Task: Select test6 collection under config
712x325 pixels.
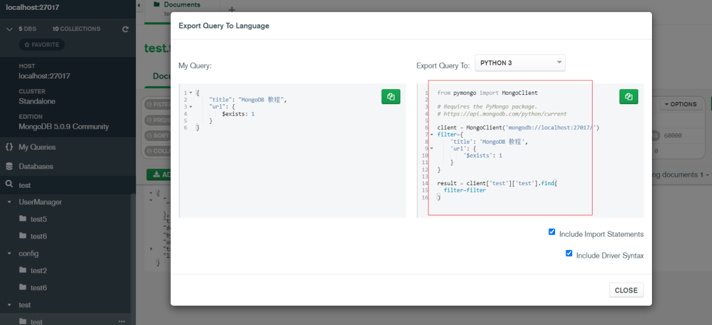Action: click(38, 287)
